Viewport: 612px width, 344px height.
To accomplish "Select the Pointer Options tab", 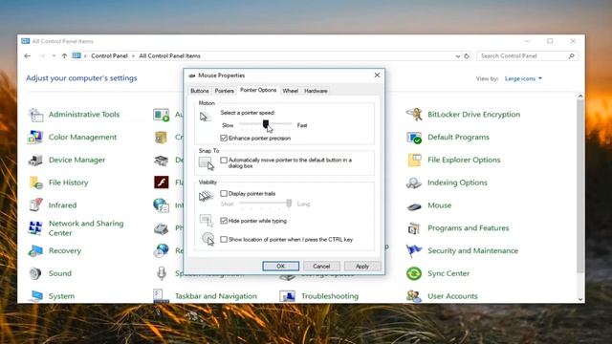I will click(x=258, y=90).
